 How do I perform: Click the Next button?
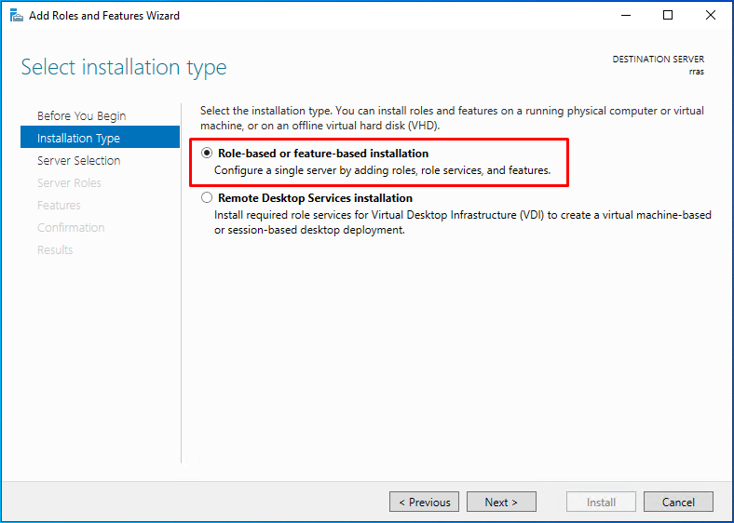pos(501,502)
